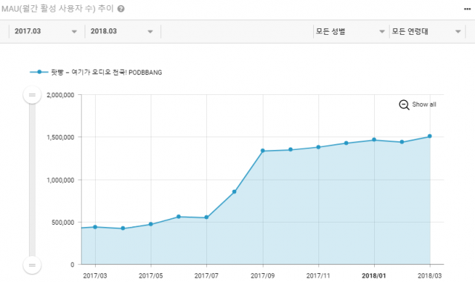This screenshot has height=282, width=475.
Task: Click the 2018/03 x-axis label
Action: tap(430, 276)
